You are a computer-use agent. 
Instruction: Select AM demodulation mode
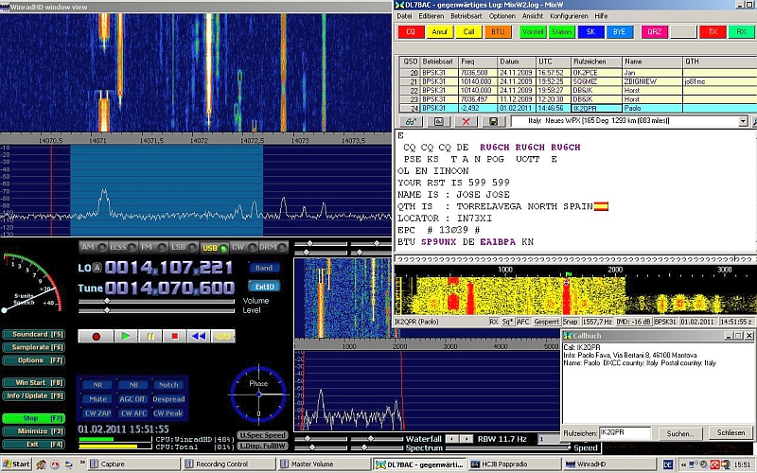tap(93, 247)
